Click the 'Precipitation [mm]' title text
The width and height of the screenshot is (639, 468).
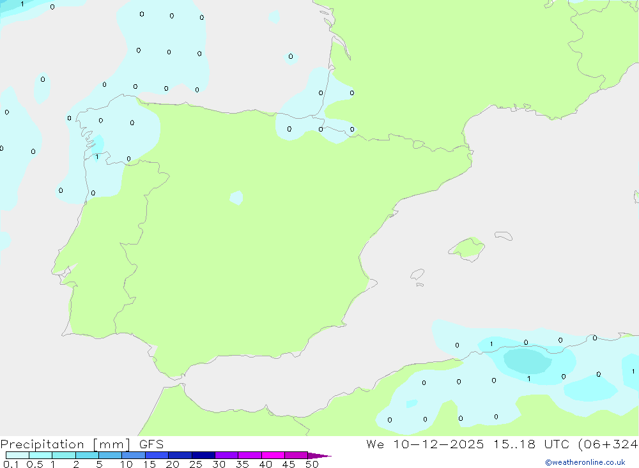(x=65, y=444)
